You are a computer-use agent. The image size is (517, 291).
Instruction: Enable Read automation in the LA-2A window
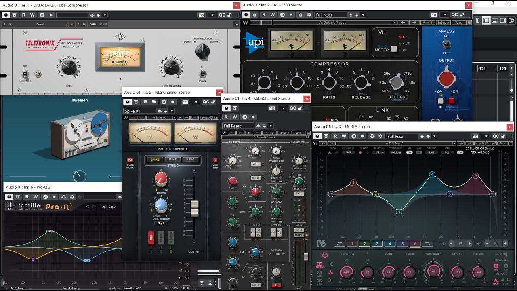coord(23,15)
